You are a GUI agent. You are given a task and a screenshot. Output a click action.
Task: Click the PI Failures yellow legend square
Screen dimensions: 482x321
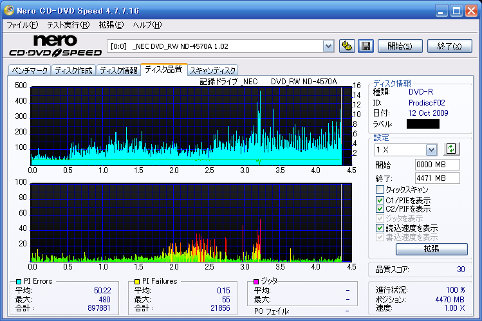click(137, 281)
